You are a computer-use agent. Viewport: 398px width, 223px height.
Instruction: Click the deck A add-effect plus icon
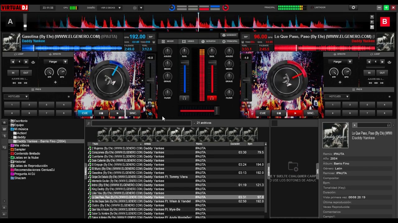(x=55, y=82)
